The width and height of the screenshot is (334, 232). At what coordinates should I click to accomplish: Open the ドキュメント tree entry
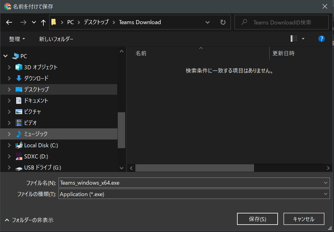(36, 101)
